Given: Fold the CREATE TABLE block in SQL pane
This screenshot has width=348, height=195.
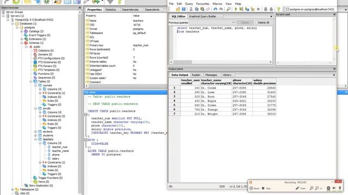Looking at the screenshot, I should click(86, 114).
